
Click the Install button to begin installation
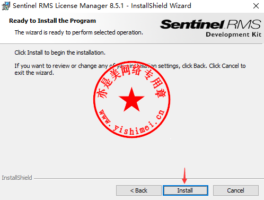click(186, 190)
